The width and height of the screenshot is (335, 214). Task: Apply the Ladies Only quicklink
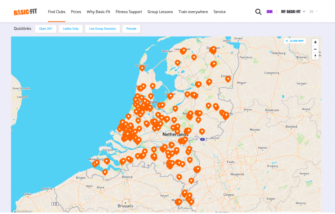(71, 29)
